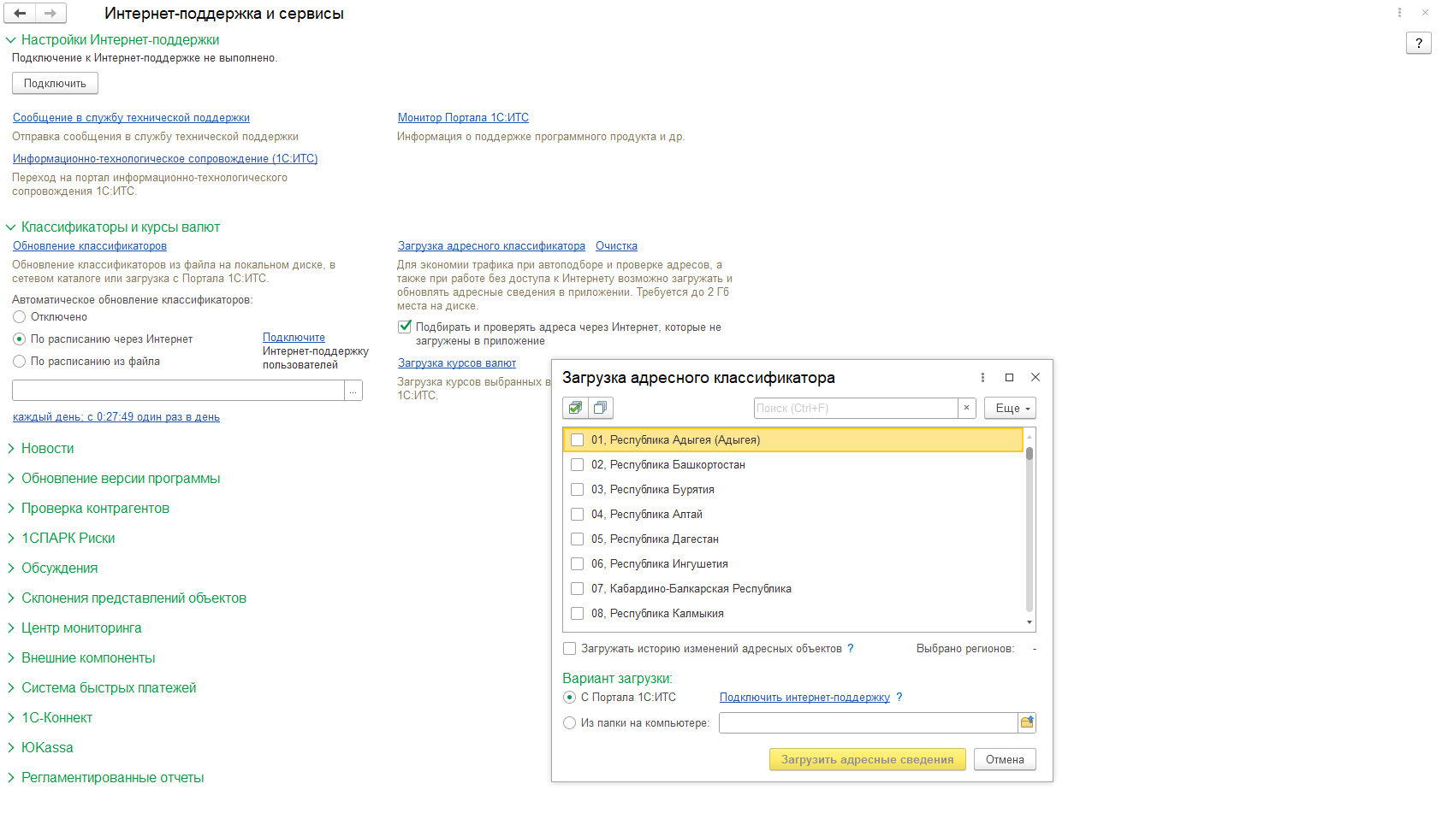Open the main window's three-dots menu
The width and height of the screenshot is (1448, 819).
[1399, 12]
